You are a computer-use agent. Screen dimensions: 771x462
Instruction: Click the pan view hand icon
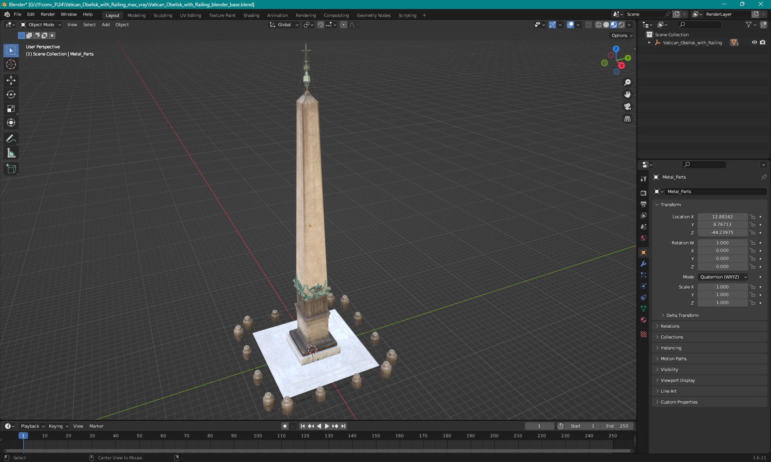click(x=628, y=95)
